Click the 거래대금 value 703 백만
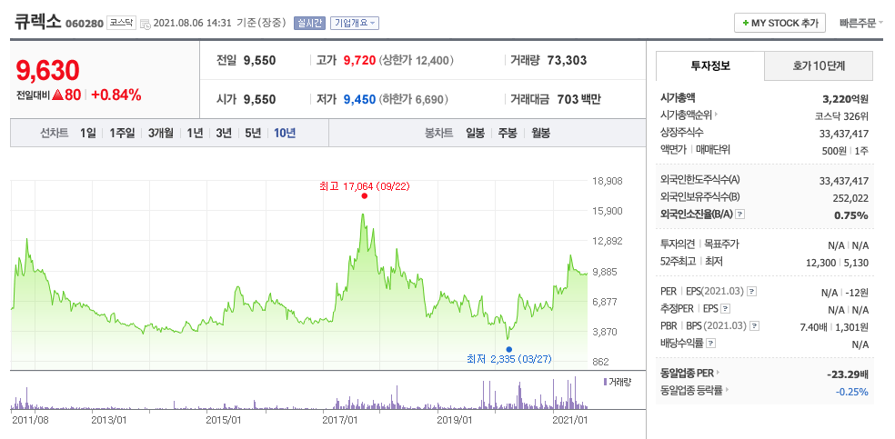This screenshot has height=439, width=895. click(x=577, y=100)
